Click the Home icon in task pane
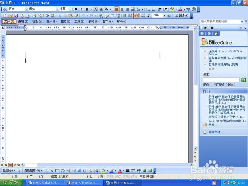248x186 pixels. coord(216,34)
